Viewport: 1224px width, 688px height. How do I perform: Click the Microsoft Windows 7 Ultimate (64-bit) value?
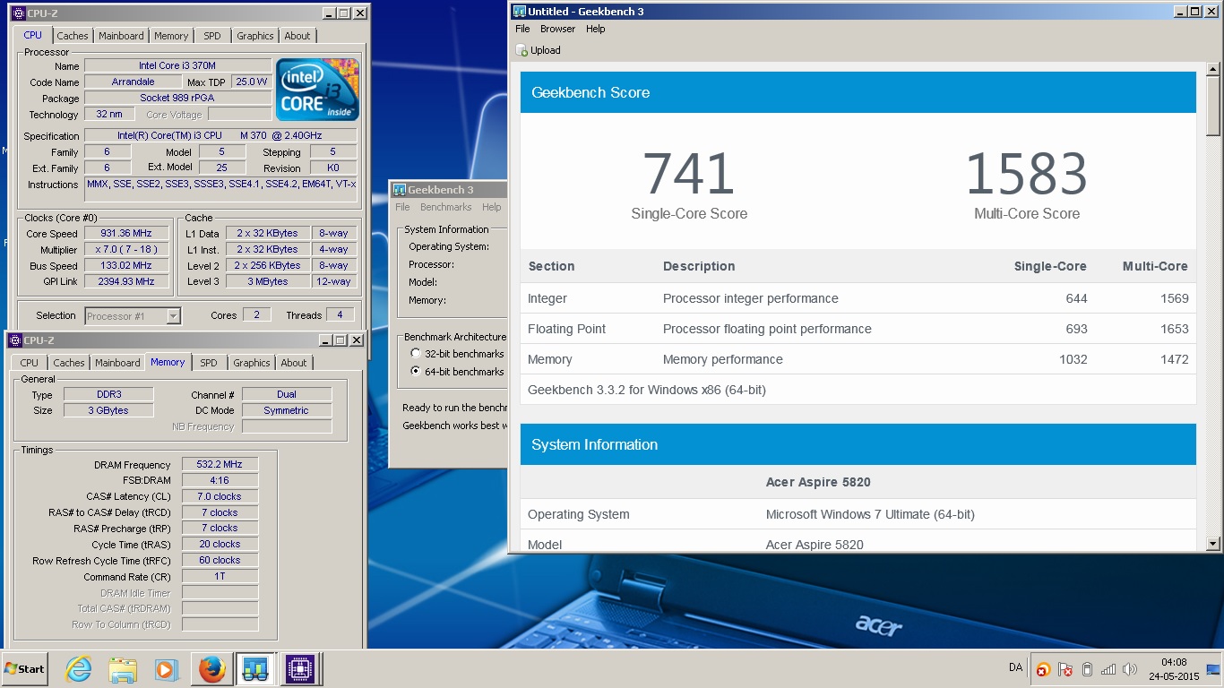[x=870, y=514]
